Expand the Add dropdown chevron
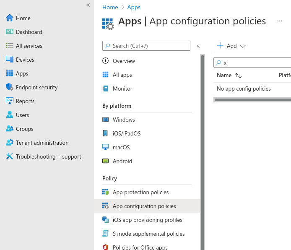The height and width of the screenshot is (250, 291). tap(243, 46)
